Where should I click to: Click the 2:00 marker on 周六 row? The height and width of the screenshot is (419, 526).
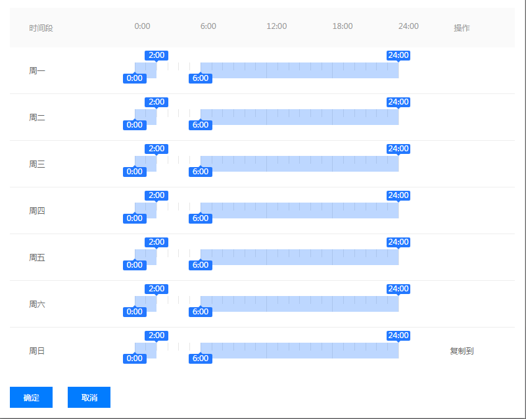click(156, 289)
